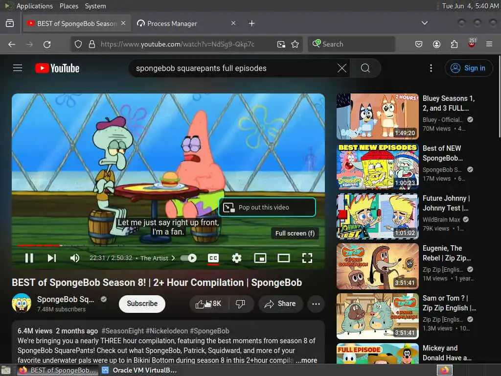Expand The Artist chapter chevron
Screen dimensions: 501x376
pyautogui.click(x=174, y=258)
